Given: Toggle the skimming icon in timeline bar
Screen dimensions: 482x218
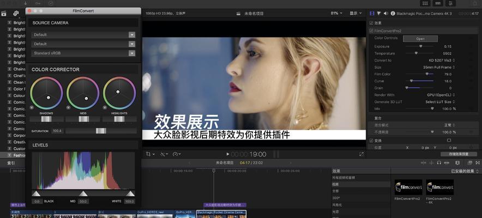Looking at the screenshot, I should pyautogui.click(x=423, y=163).
